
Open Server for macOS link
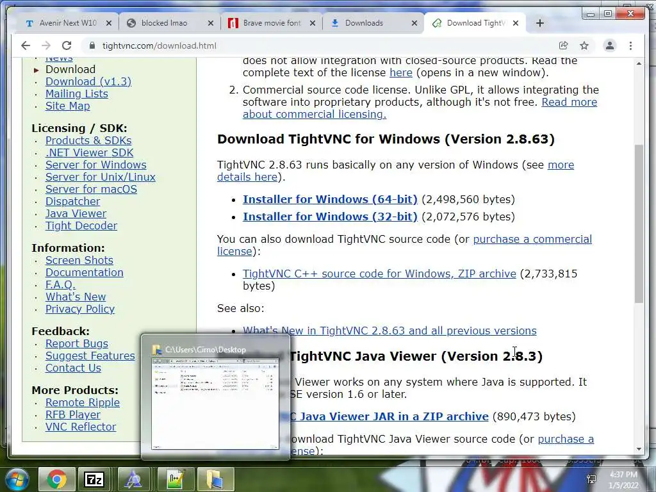[91, 189]
